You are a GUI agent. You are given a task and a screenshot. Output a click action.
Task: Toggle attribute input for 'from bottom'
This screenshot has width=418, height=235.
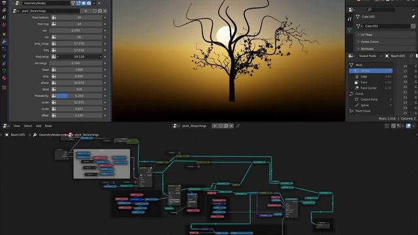(x=54, y=18)
